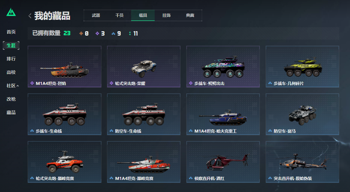
Task: Expand the 社区 sidebar submenu
Action: click(12, 86)
